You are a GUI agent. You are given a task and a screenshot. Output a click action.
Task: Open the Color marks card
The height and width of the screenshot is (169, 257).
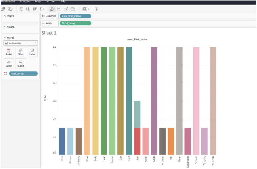[9, 52]
